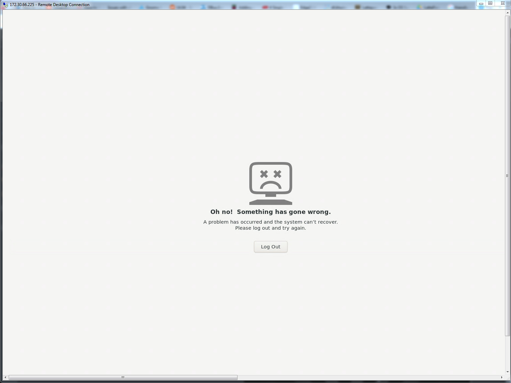Minimize the Remote Desktop Connection window
511x383 pixels.
pyautogui.click(x=481, y=3)
